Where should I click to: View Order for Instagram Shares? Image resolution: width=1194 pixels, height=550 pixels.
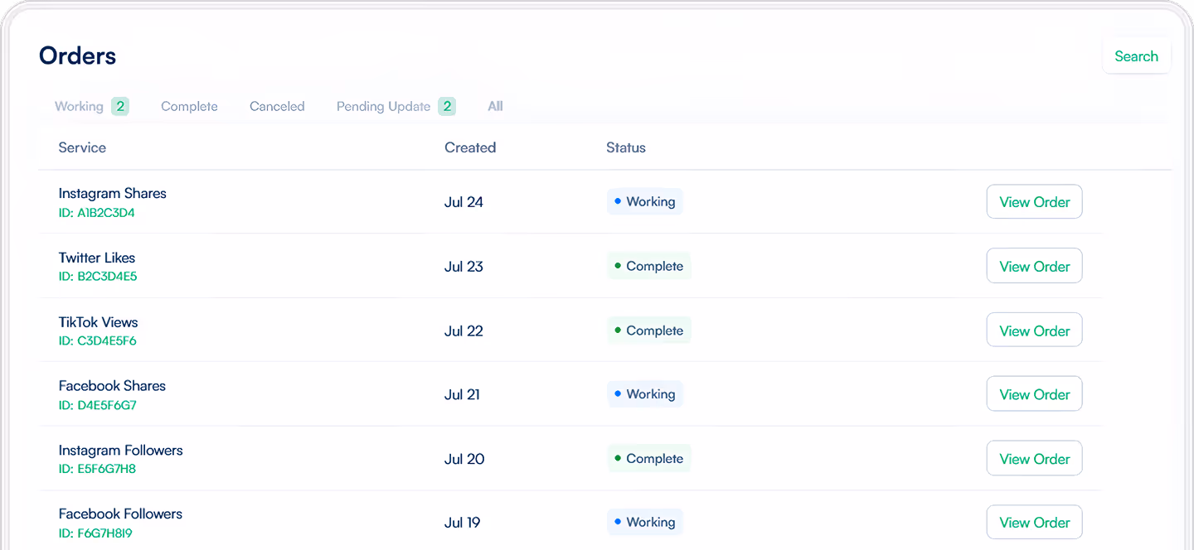[x=1034, y=201]
